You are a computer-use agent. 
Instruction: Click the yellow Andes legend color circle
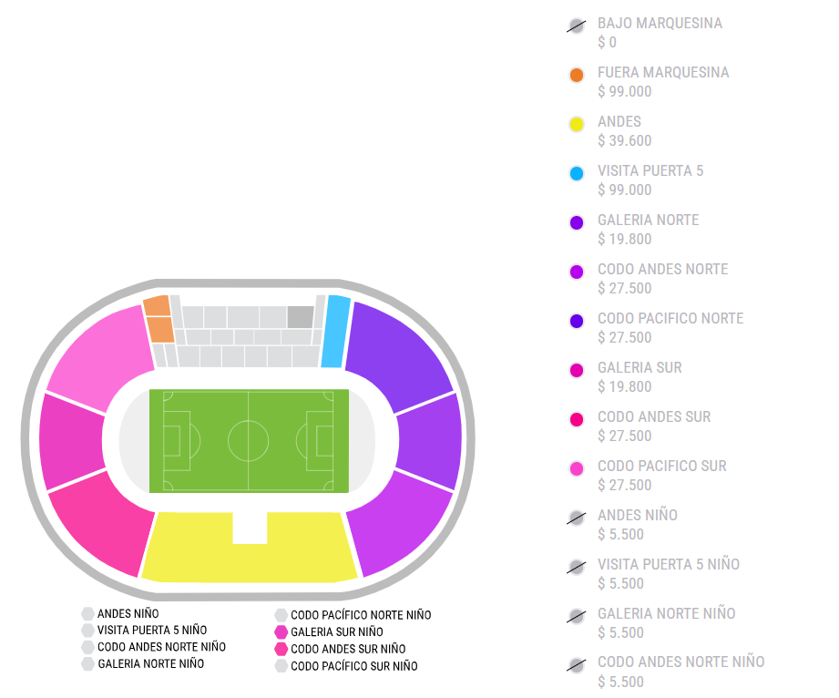click(576, 125)
